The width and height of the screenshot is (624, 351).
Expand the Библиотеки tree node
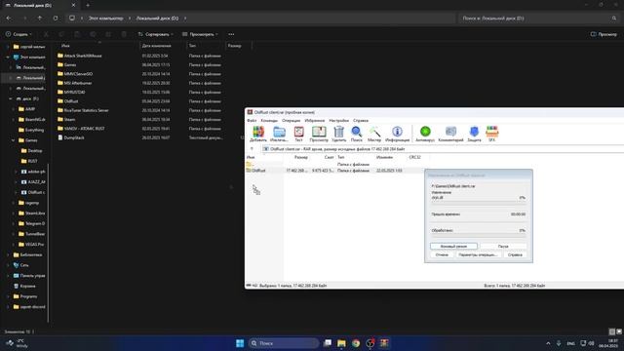8,254
